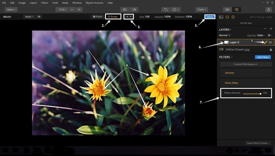The width and height of the screenshot is (275, 156).
Task: Click the Add Filters button
Action: tap(263, 57)
